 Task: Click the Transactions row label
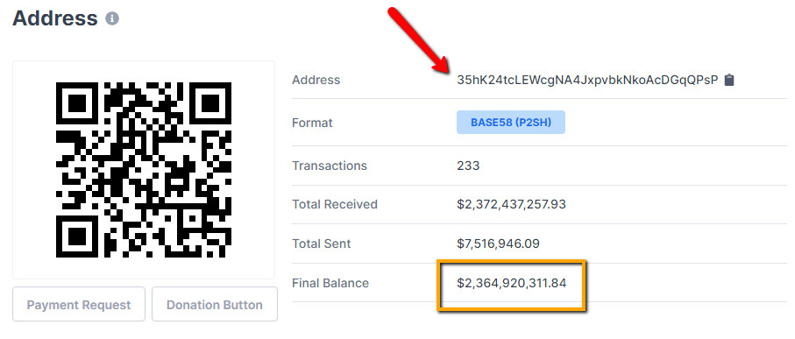click(x=330, y=166)
